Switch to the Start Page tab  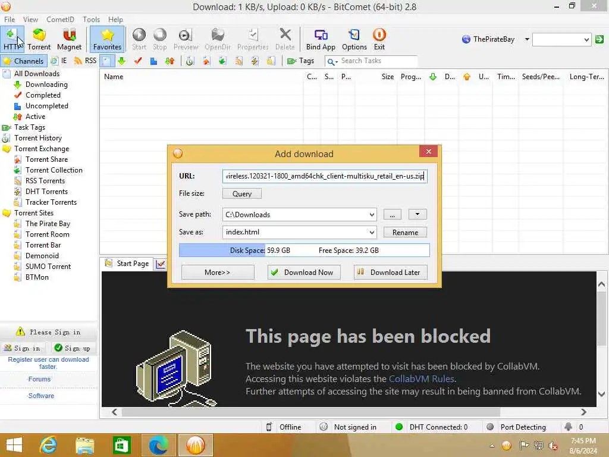(127, 264)
